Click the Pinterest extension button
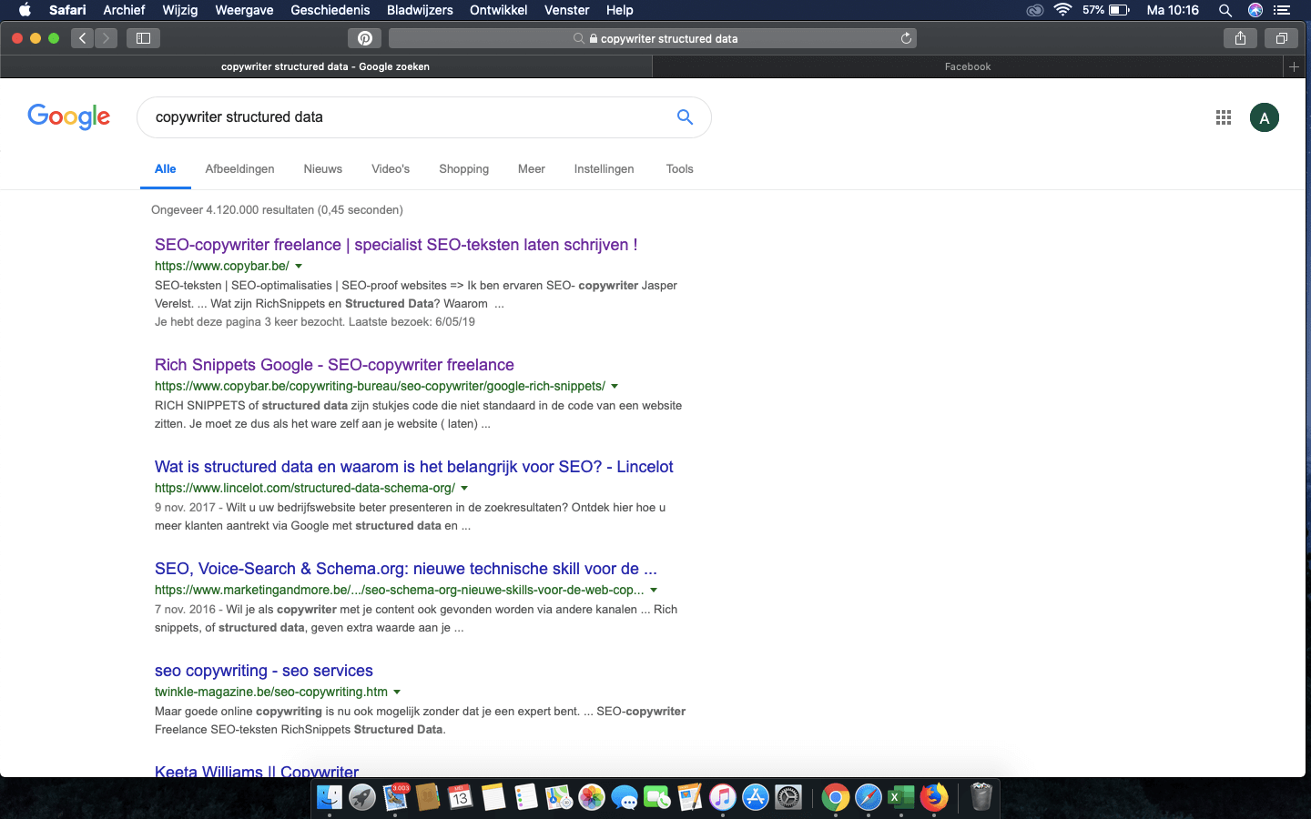1311x819 pixels. 364,38
